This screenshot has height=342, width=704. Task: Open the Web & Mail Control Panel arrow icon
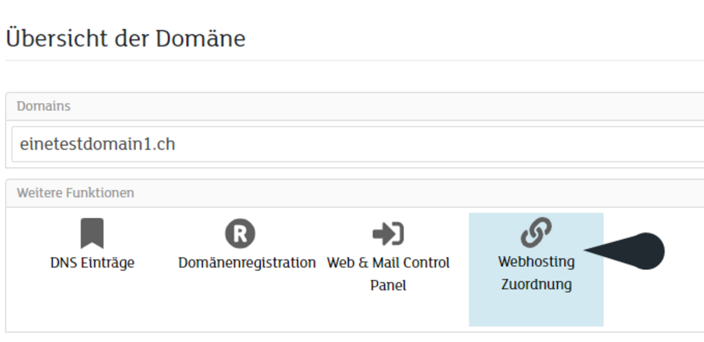(388, 234)
